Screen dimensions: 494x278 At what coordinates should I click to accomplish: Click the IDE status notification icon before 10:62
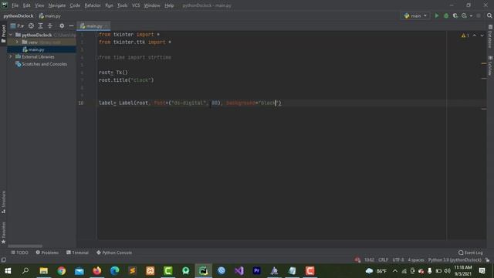coord(357,260)
